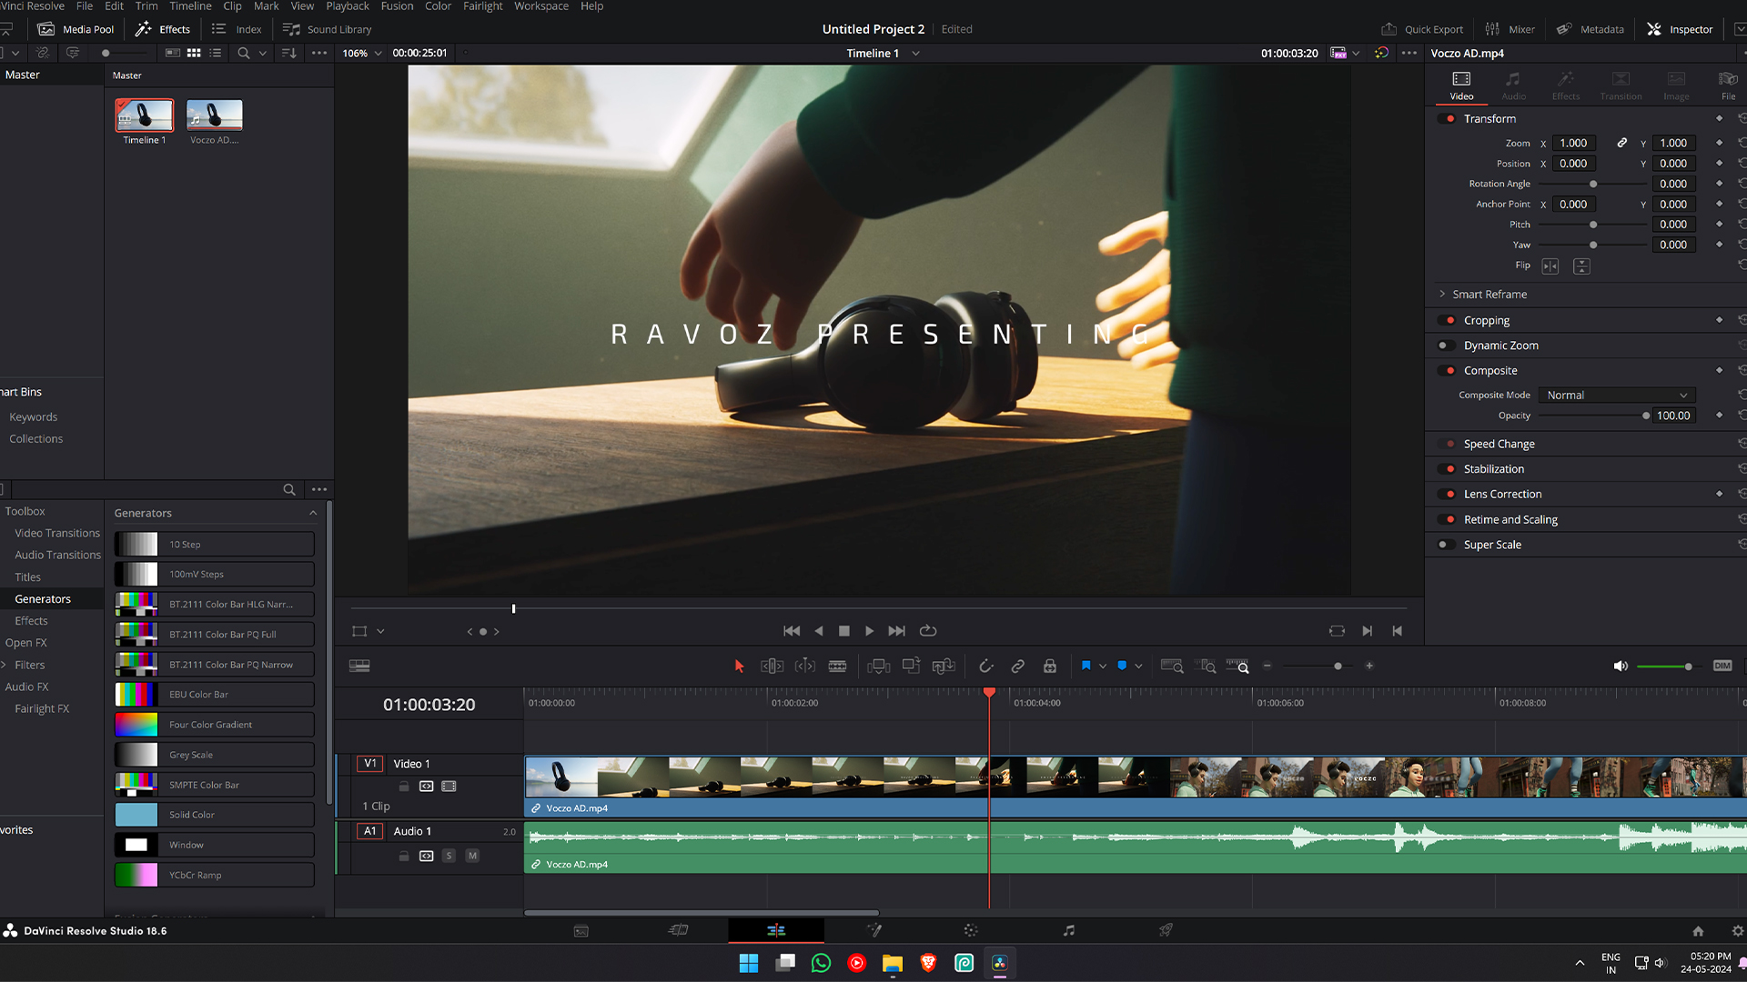
Task: Open the Composite Mode dropdown
Action: [1617, 396]
